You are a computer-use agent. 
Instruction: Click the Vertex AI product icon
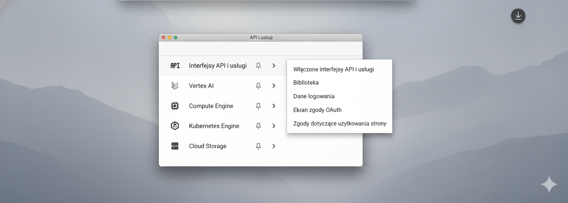pyautogui.click(x=175, y=86)
